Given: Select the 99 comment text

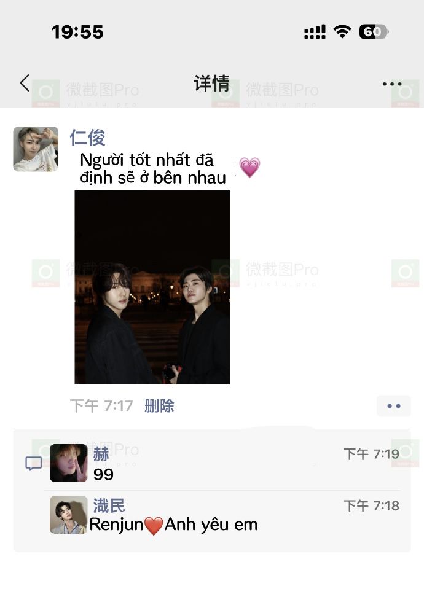Looking at the screenshot, I should pos(103,474).
